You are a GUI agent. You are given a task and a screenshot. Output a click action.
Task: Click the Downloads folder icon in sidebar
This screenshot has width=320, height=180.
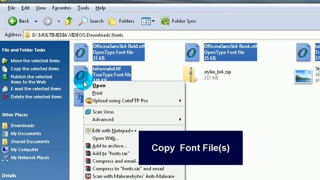[5, 125]
